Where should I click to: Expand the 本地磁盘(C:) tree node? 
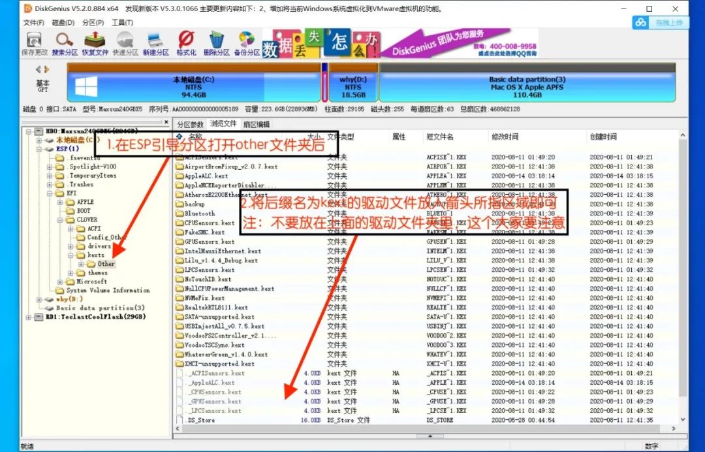(x=39, y=140)
